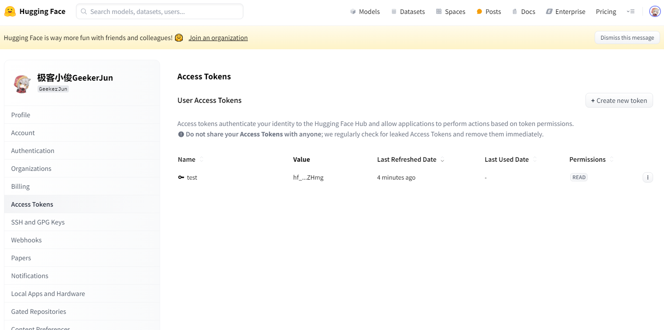Click the User Access Tokens heading

click(209, 100)
